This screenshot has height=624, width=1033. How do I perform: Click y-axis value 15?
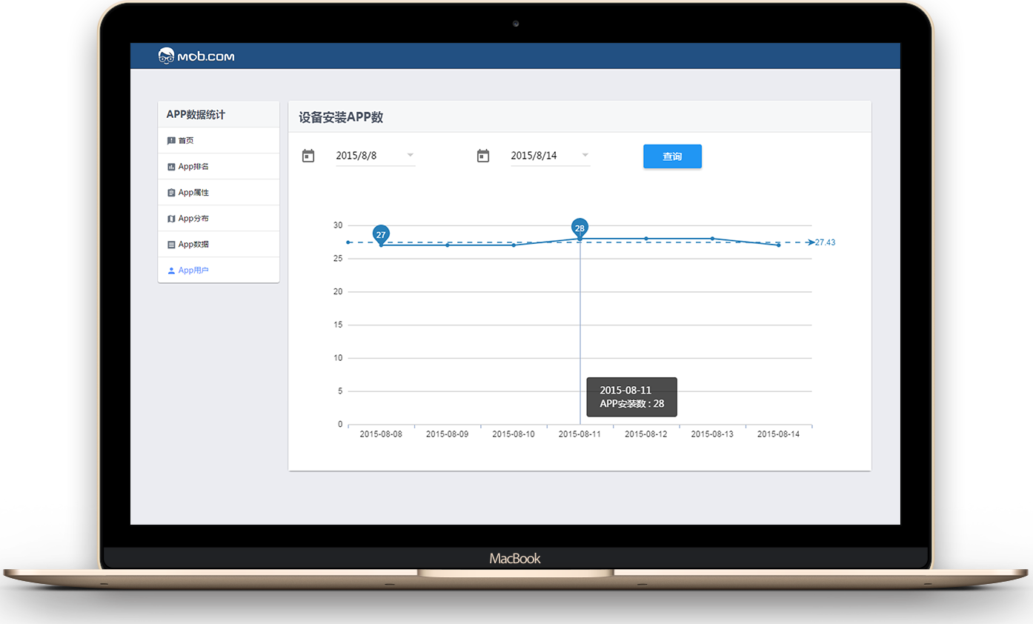[x=338, y=325]
